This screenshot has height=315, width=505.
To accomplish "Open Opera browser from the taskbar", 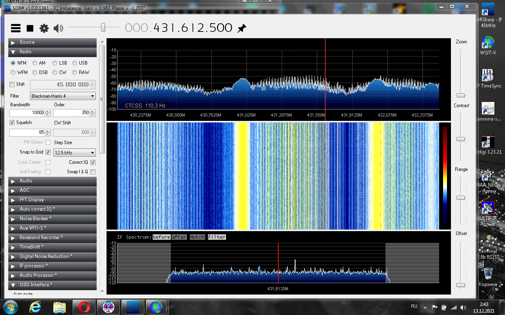I will click(84, 306).
